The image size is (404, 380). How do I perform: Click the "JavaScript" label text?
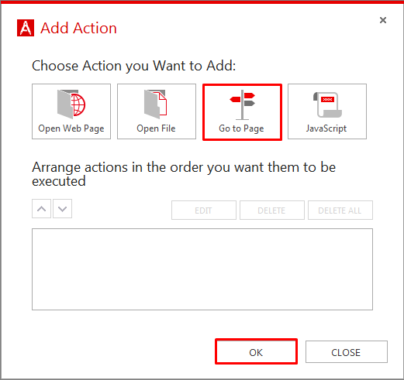(326, 128)
